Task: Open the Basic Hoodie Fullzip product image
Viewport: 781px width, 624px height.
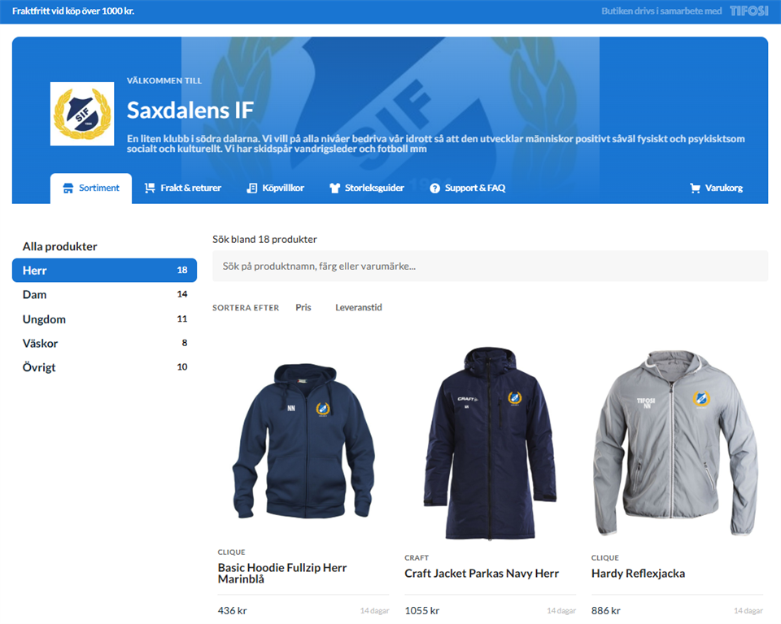Action: tap(303, 443)
